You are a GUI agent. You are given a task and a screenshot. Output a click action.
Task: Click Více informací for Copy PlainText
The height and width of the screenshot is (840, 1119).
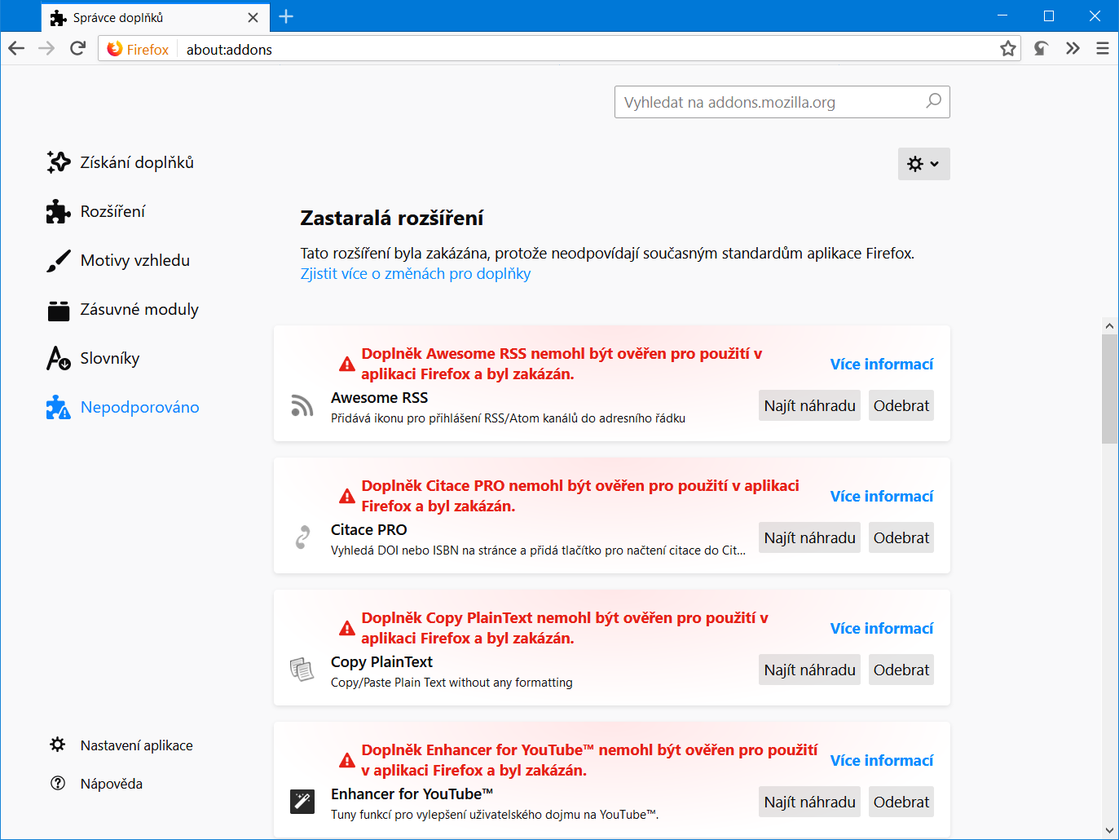[x=881, y=629]
